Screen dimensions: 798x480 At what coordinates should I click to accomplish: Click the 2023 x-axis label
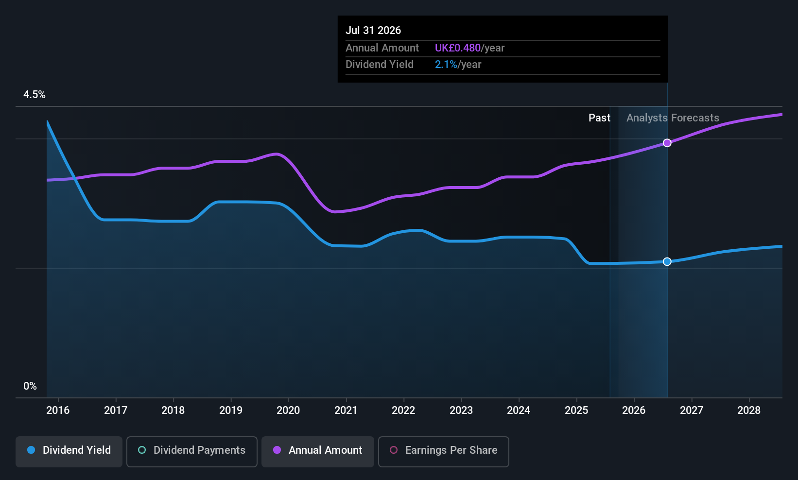[x=461, y=411]
